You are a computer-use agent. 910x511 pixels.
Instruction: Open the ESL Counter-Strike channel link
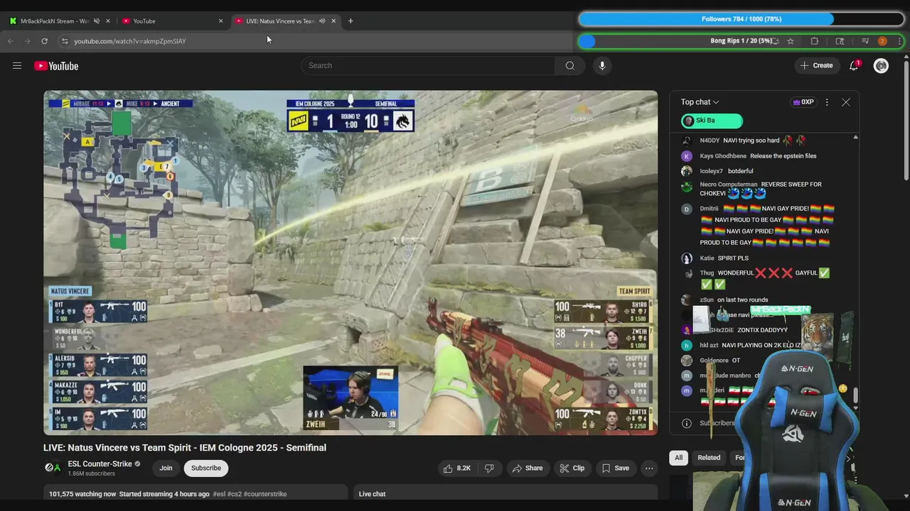coord(100,464)
